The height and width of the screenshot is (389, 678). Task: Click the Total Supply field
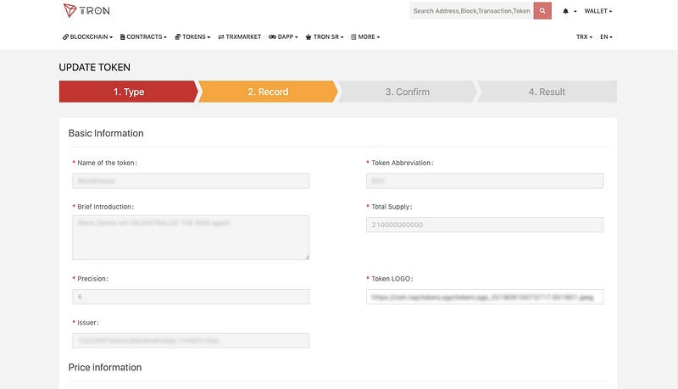coord(485,225)
